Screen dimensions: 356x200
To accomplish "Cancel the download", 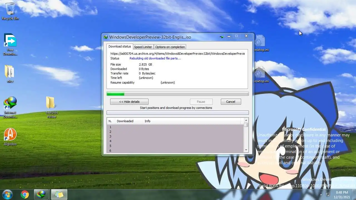I will click(x=231, y=102).
